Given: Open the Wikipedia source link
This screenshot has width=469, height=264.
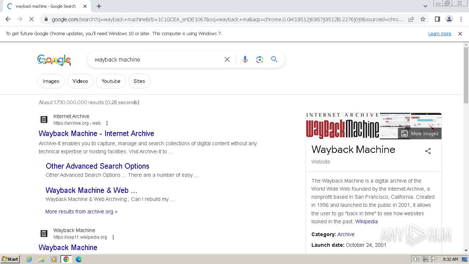Looking at the screenshot, I should click(x=366, y=221).
